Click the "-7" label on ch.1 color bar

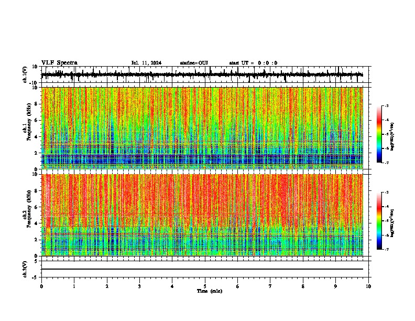coord(386,163)
